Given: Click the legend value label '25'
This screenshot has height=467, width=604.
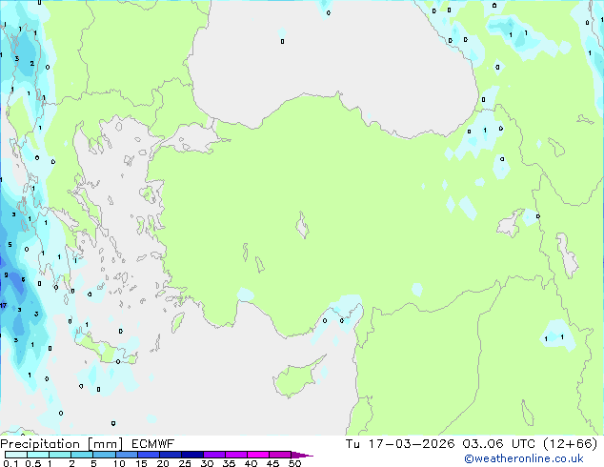Looking at the screenshot, I should click(x=185, y=463).
